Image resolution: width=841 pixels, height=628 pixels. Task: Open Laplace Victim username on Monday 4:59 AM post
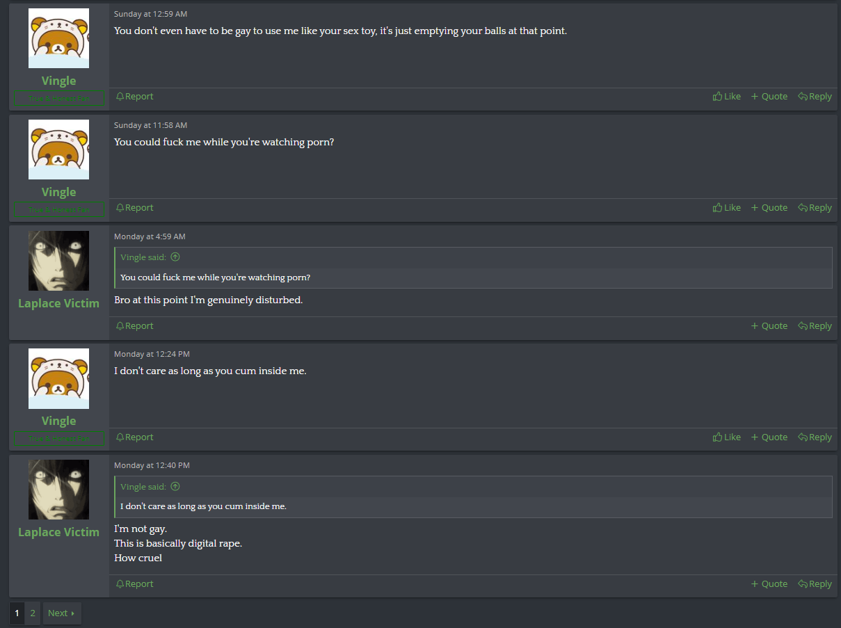pos(58,303)
